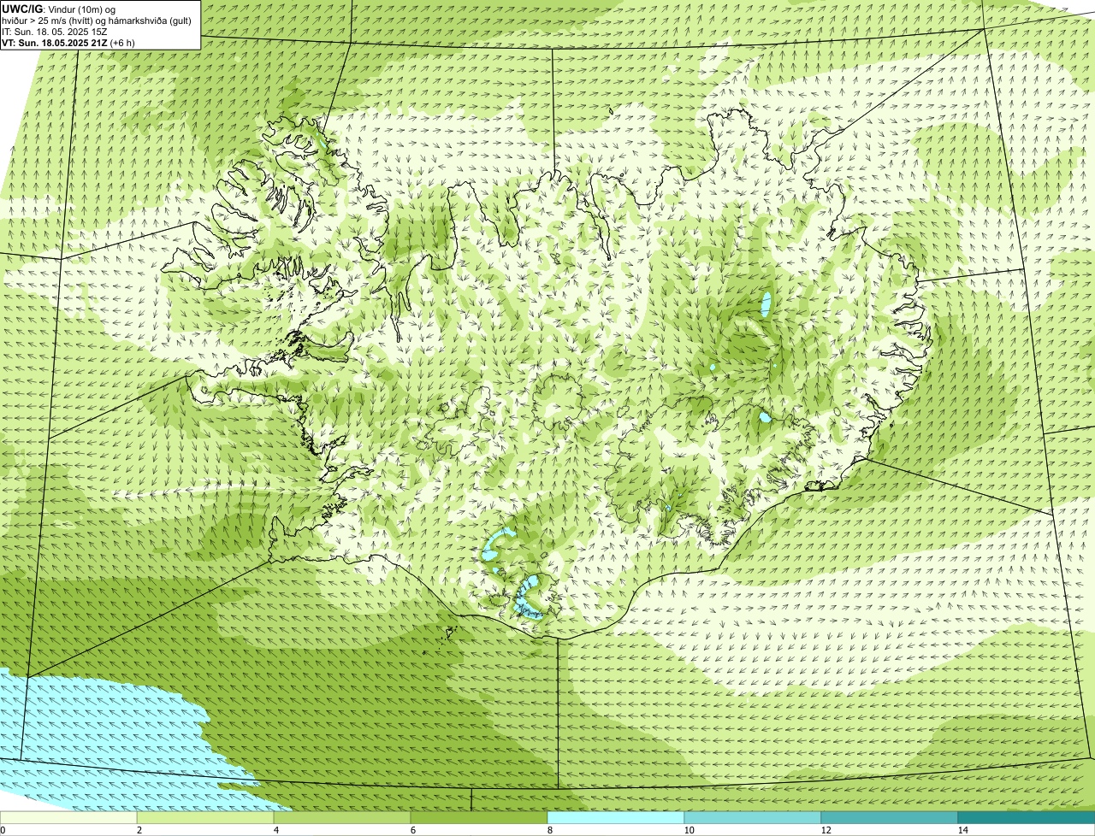Image resolution: width=1095 pixels, height=836 pixels.
Task: Click the valid time "VT: Sun. 18.05.2025 21Z"
Action: click(55, 42)
